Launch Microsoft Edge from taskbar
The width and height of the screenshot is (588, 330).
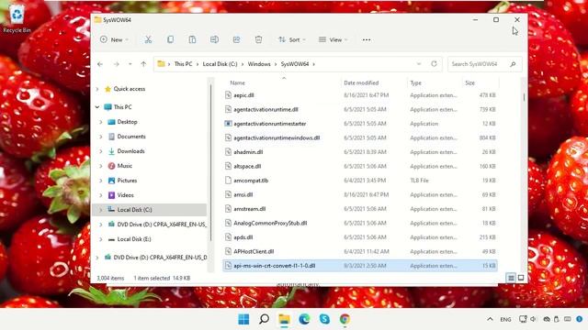(x=304, y=319)
